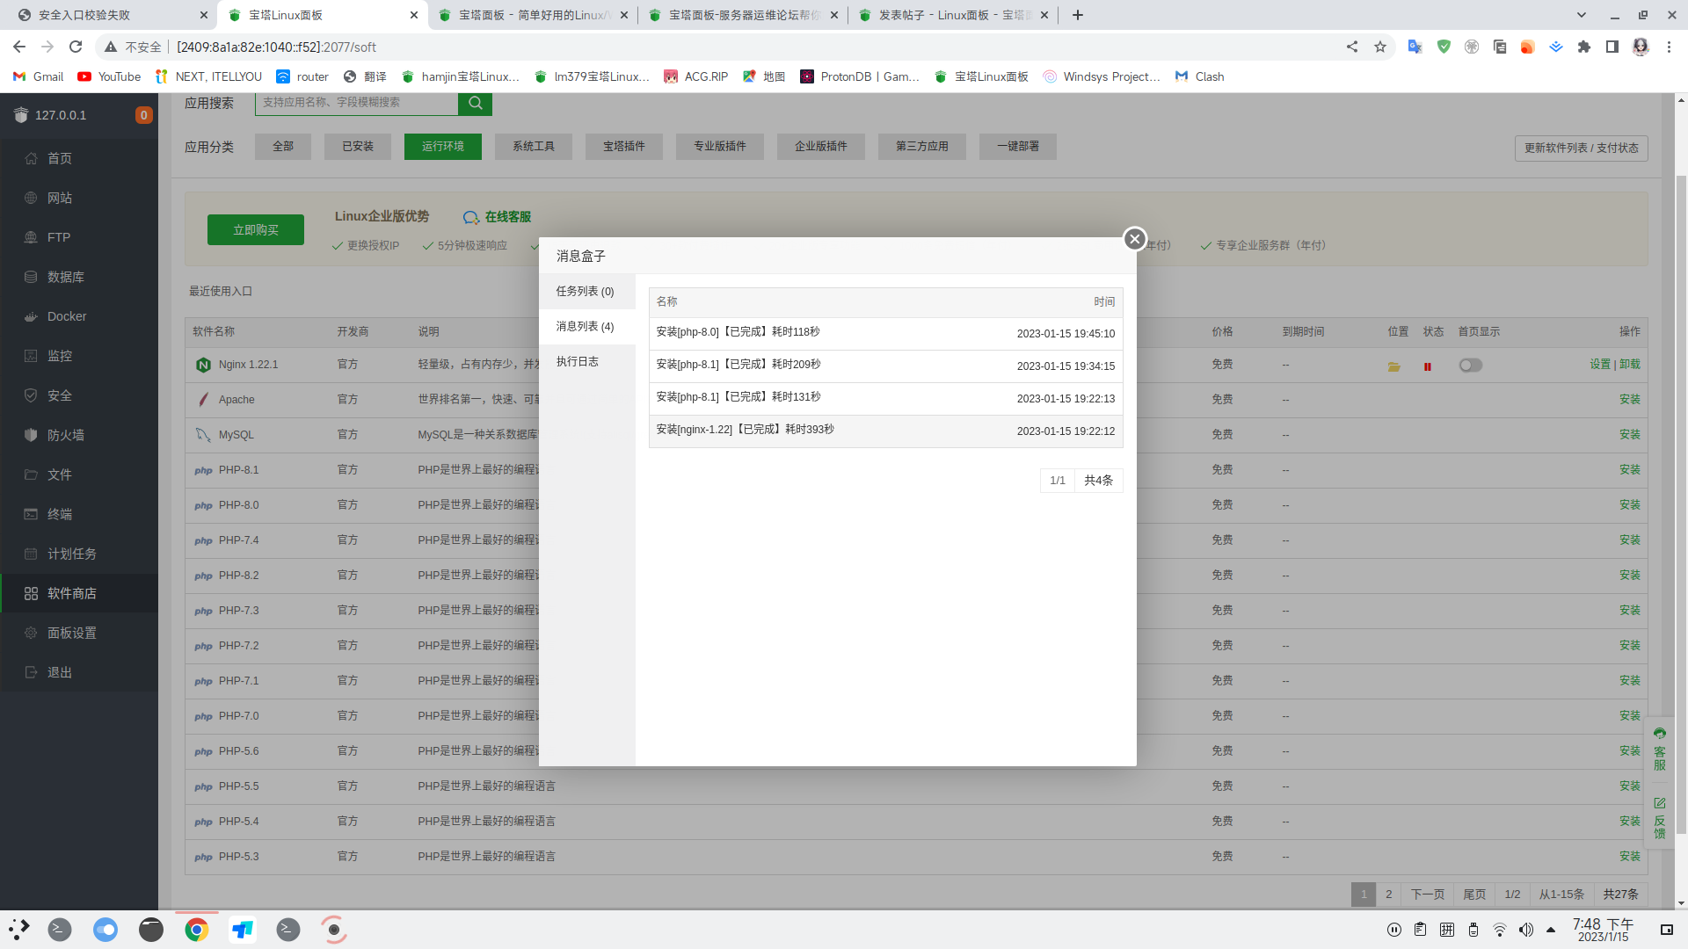Screen dimensions: 1688x949
Task: Open Docker in the sidebar
Action: [x=67, y=316]
